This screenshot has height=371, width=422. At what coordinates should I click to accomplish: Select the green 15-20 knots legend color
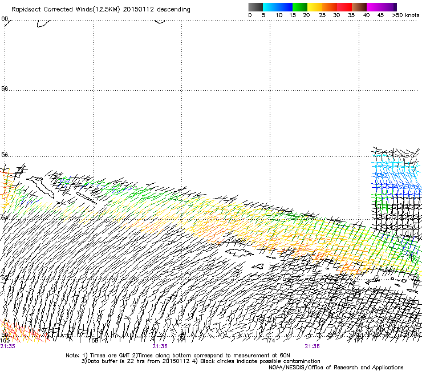(x=300, y=7)
